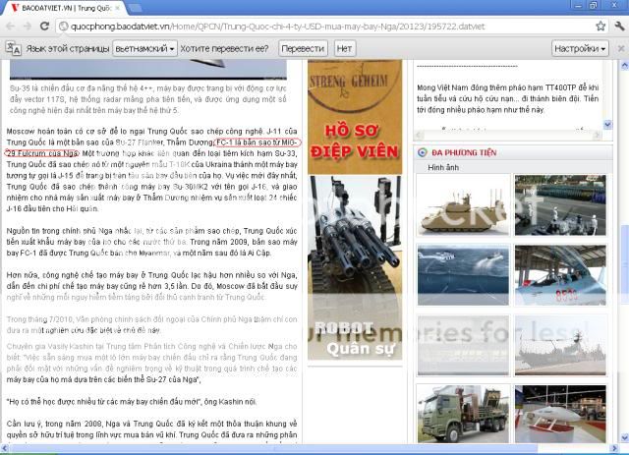Viewport: 629px width, 455px height.
Task: Click the page scrollbar up arrow
Action: [x=624, y=65]
